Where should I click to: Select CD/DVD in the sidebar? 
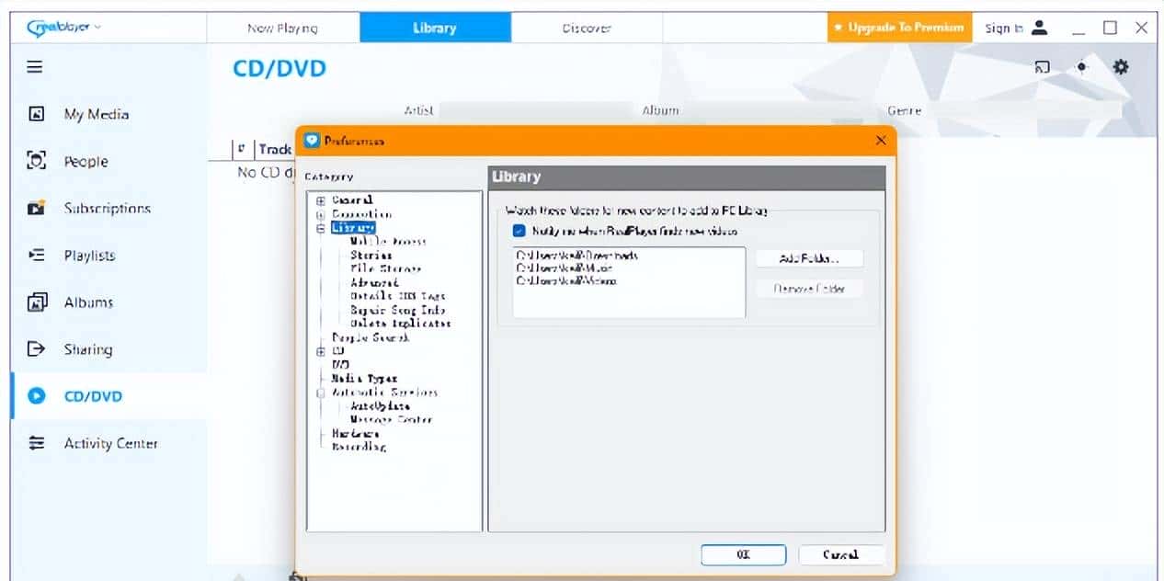coord(92,396)
